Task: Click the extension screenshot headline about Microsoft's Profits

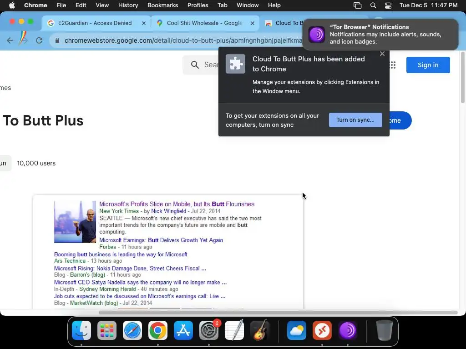Action: (177, 204)
